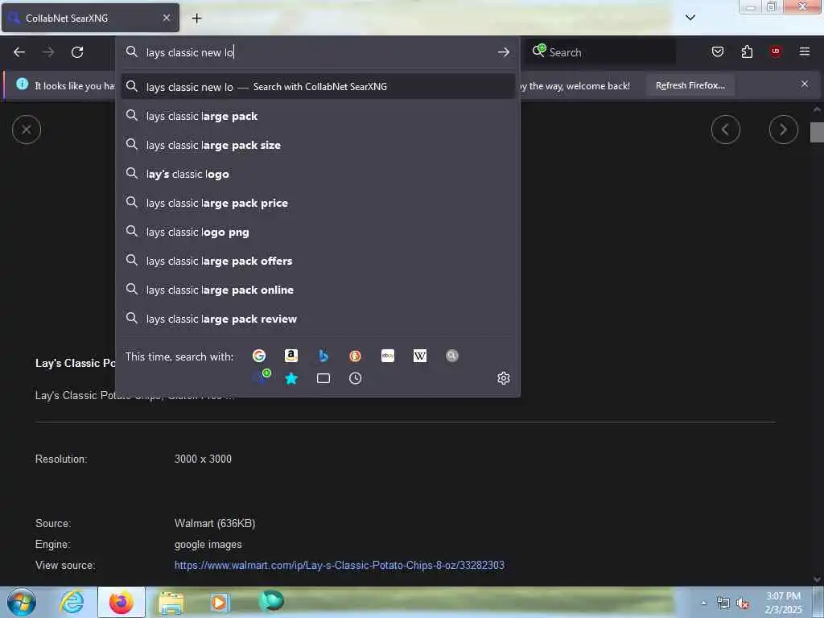Image resolution: width=824 pixels, height=618 pixels.
Task: Open search settings gear in URL dropdown
Action: pos(504,378)
